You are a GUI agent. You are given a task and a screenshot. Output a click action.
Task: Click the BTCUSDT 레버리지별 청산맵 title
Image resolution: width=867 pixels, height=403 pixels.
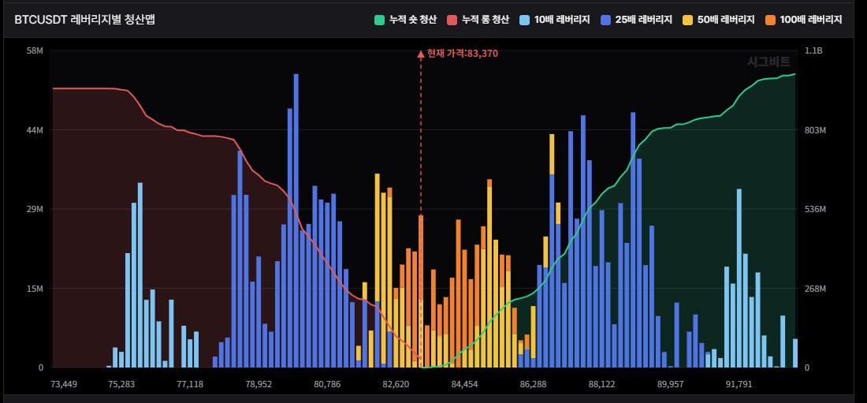[84, 20]
